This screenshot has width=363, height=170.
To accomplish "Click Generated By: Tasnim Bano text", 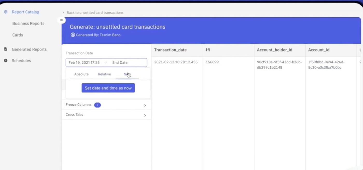I will (x=98, y=35).
